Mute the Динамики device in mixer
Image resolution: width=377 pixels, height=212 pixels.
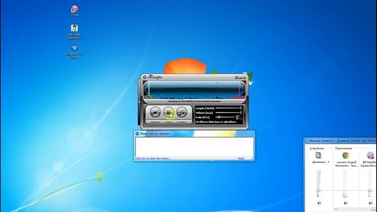click(319, 203)
